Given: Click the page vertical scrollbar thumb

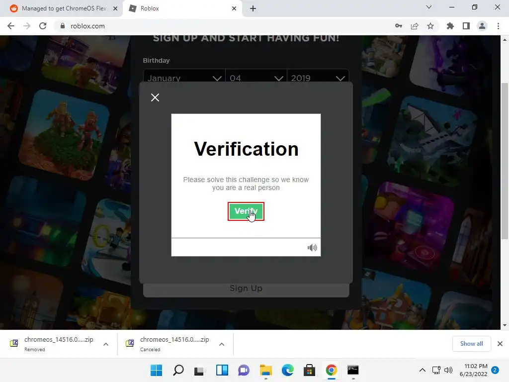Looking at the screenshot, I should [x=505, y=161].
